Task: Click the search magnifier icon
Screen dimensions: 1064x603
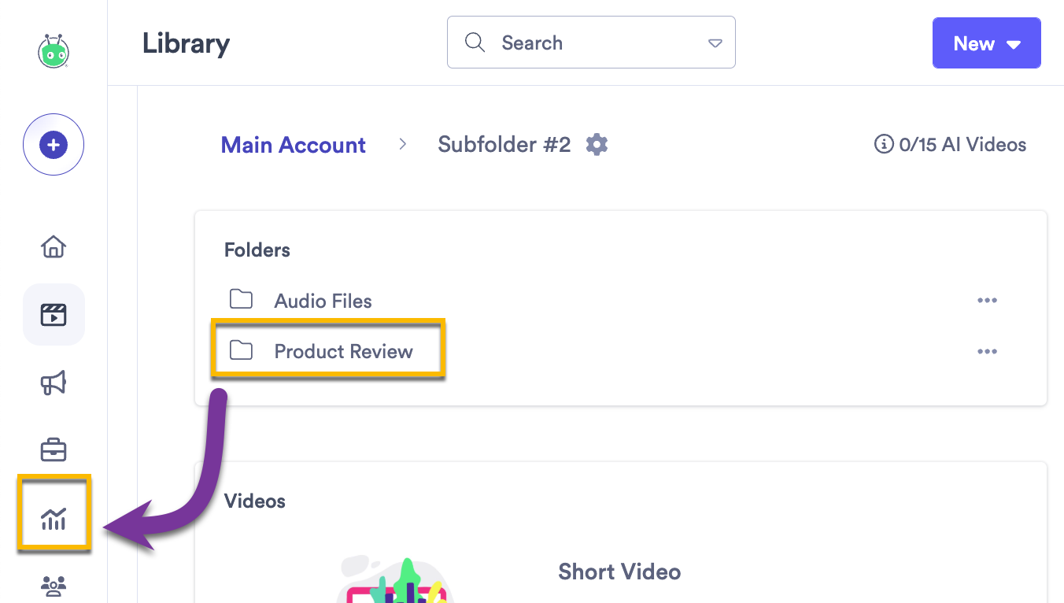Action: [475, 42]
